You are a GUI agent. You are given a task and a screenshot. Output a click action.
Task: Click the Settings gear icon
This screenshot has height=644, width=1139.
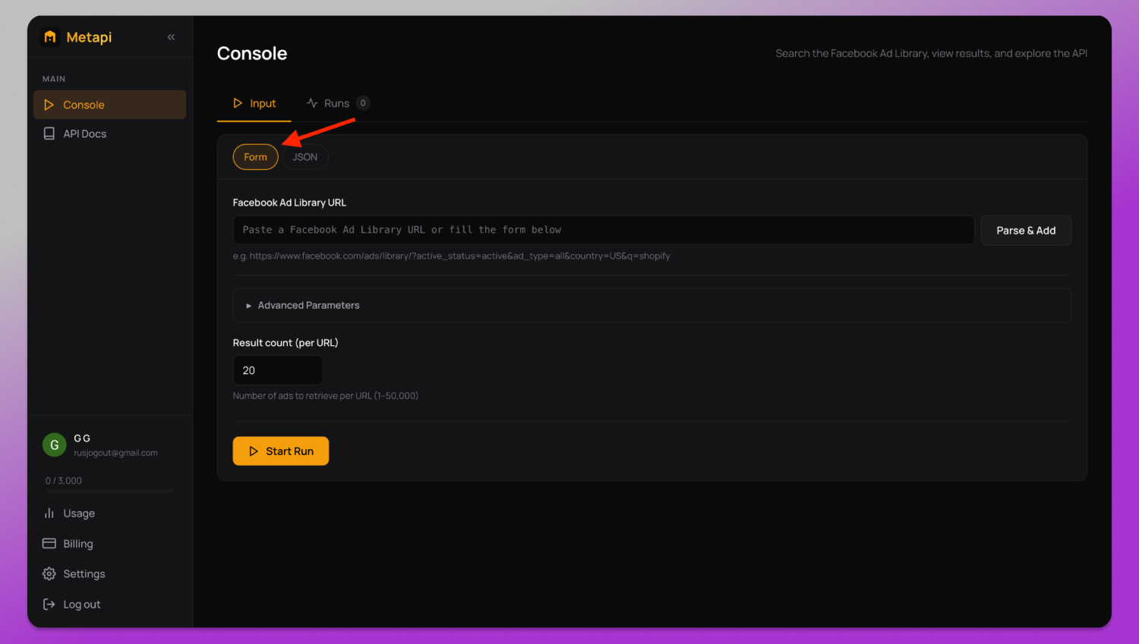point(49,573)
